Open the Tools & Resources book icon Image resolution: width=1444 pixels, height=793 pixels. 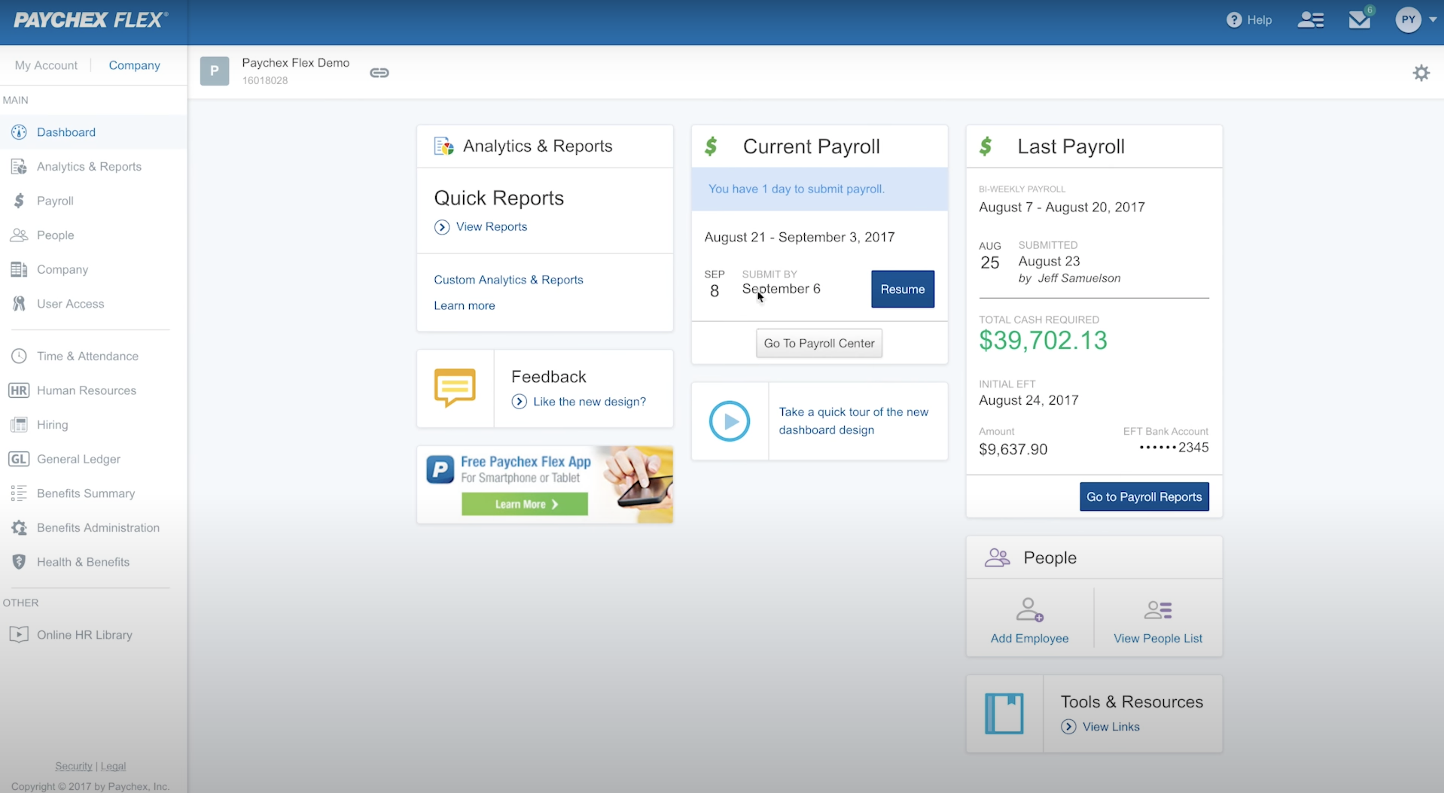[1004, 714]
